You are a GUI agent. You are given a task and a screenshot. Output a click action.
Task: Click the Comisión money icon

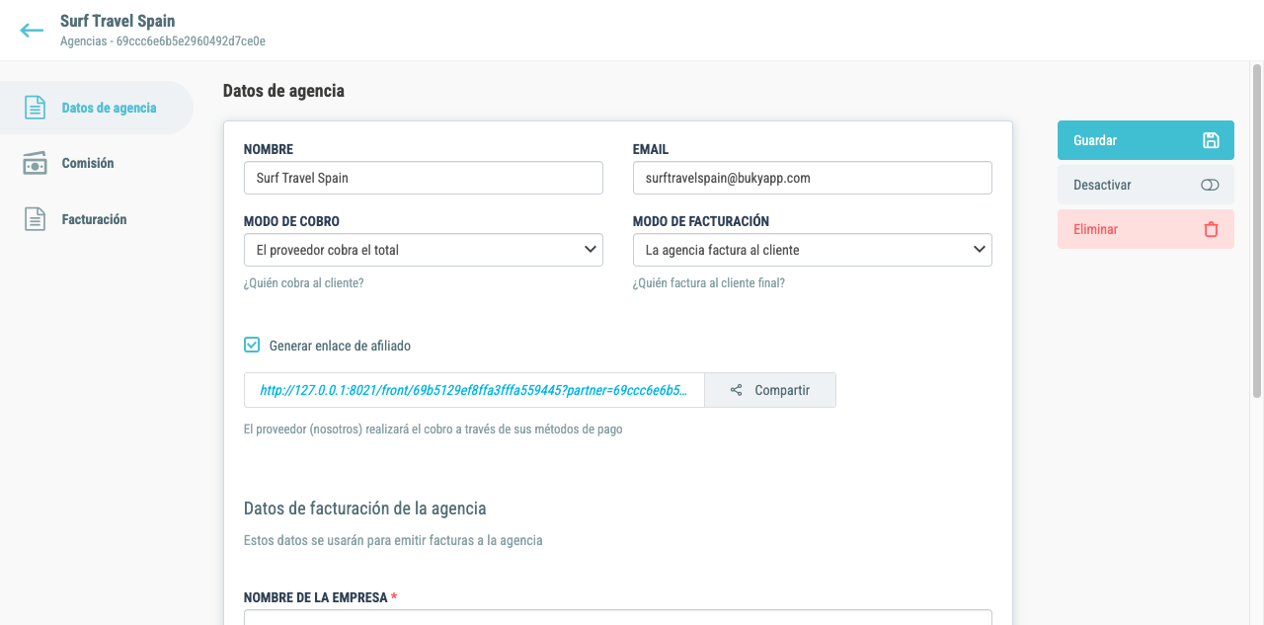point(35,164)
